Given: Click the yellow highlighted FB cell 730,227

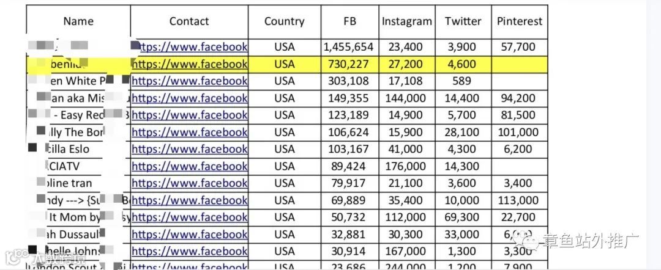Looking at the screenshot, I should coord(349,64).
